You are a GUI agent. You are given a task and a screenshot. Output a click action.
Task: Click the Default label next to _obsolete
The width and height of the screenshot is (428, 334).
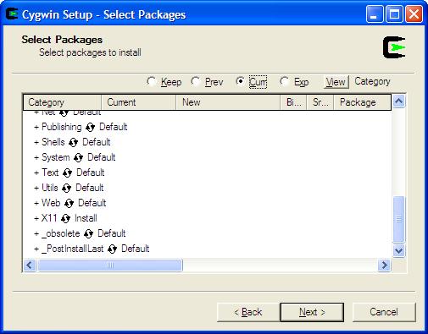(x=112, y=233)
